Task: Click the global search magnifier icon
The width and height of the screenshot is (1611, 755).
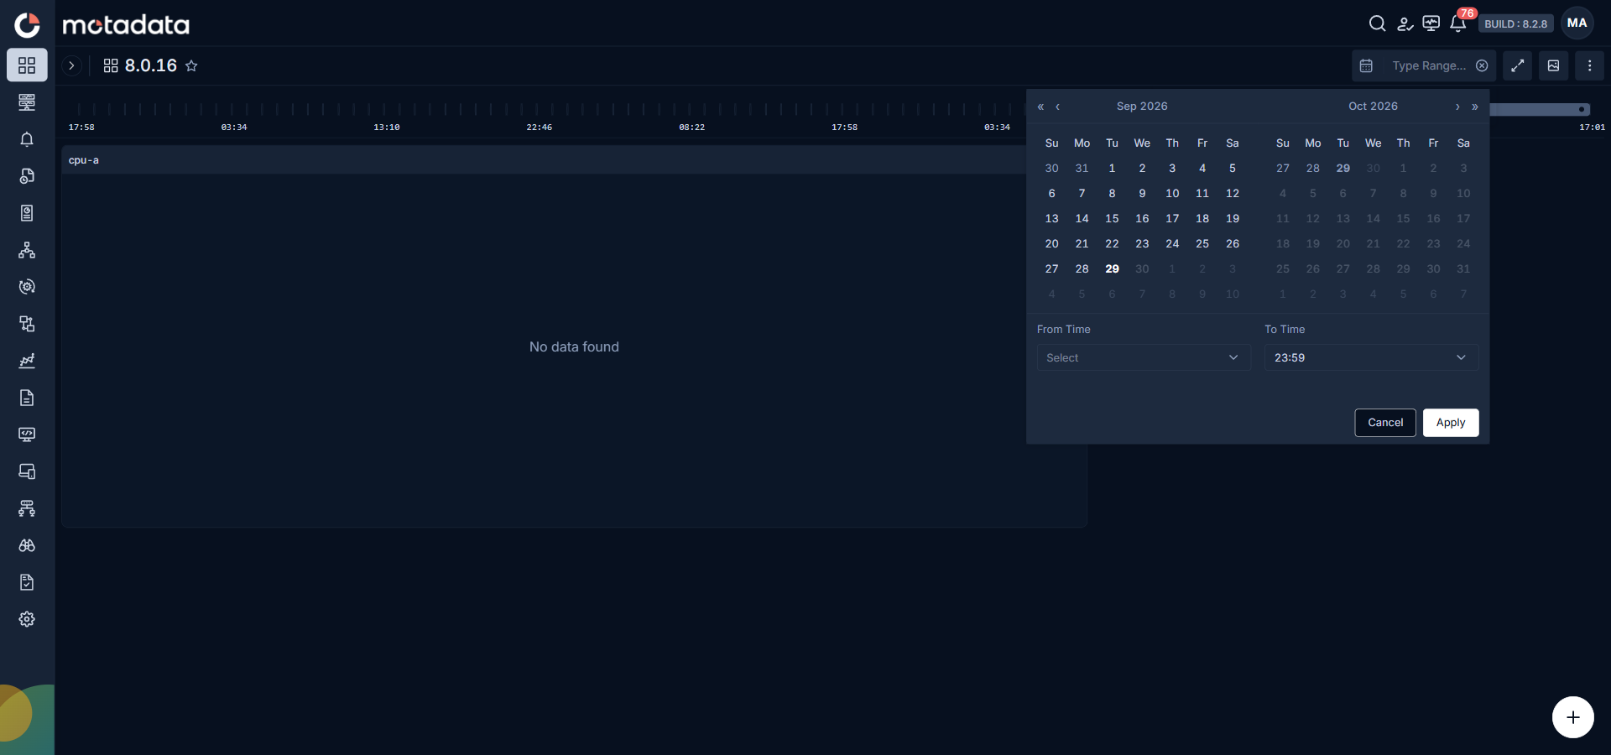Action: [x=1377, y=23]
